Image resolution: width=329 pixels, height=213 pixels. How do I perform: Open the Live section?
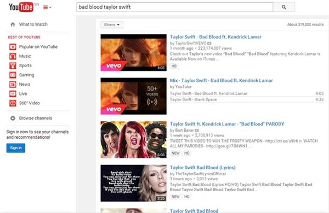click(x=23, y=93)
